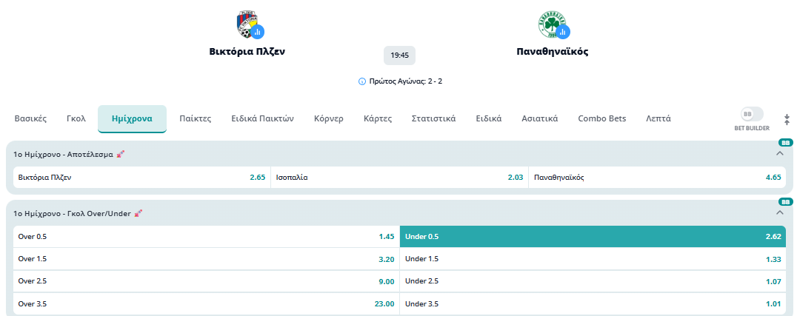The width and height of the screenshot is (797, 316).
Task: Deselect the highlighted Under 0.5 odds
Action: [x=593, y=237]
